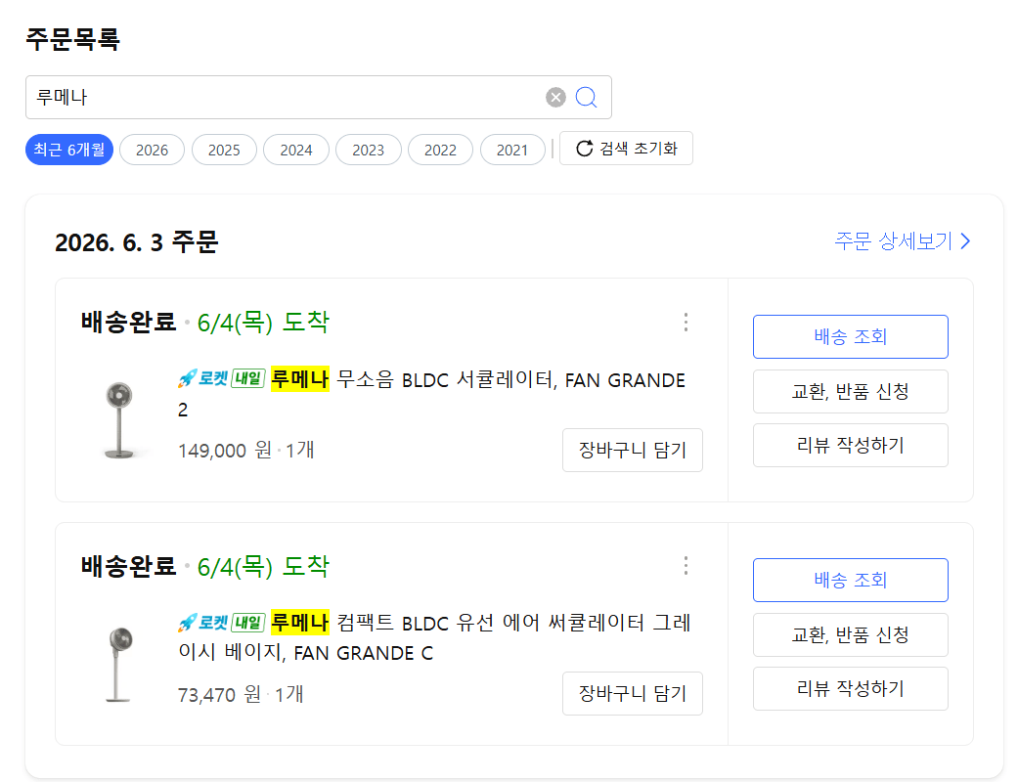Filter orders by year 2023

pos(368,150)
